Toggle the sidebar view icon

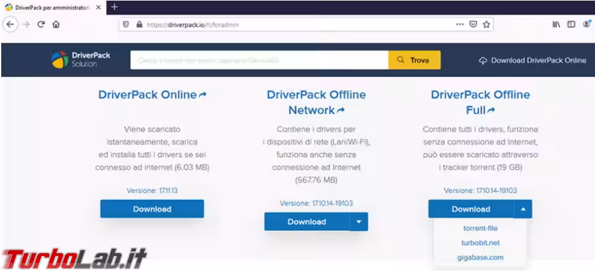pyautogui.click(x=571, y=24)
